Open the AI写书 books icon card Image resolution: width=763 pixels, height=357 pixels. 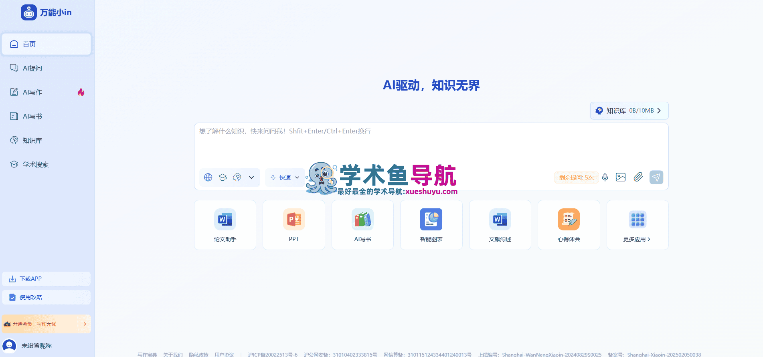point(362,225)
